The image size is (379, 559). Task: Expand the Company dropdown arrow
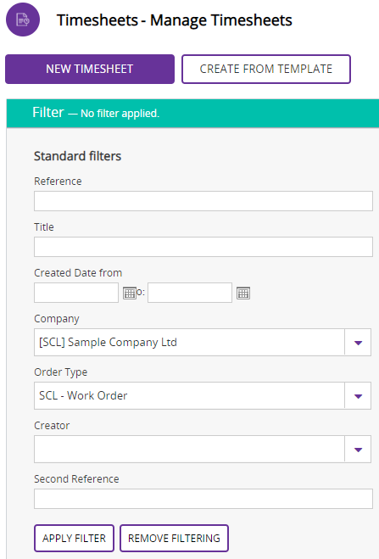point(358,342)
